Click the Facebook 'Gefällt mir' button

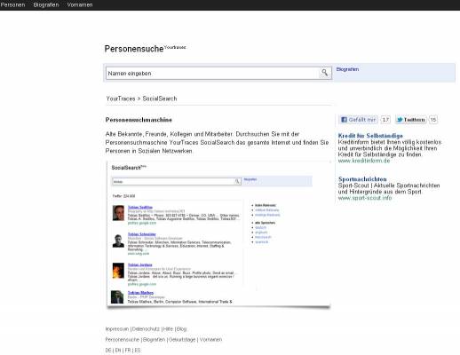click(359, 120)
